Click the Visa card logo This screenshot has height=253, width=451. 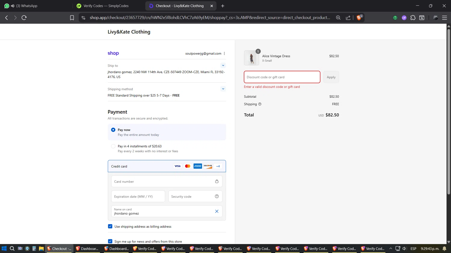click(x=178, y=166)
